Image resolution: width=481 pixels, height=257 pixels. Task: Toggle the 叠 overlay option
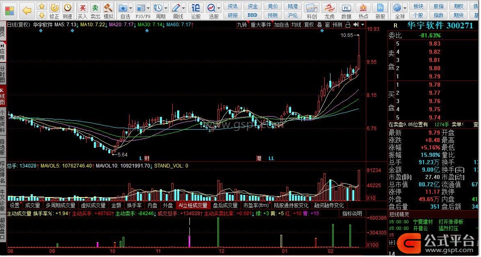[320, 25]
